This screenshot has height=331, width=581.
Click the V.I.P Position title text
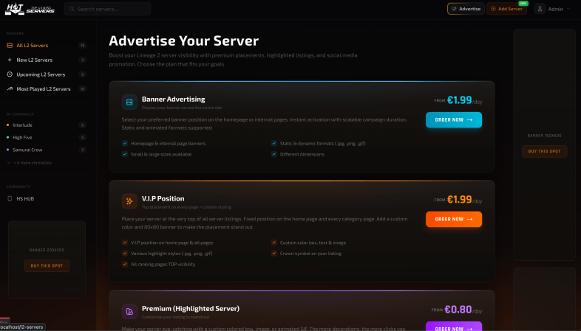point(163,198)
